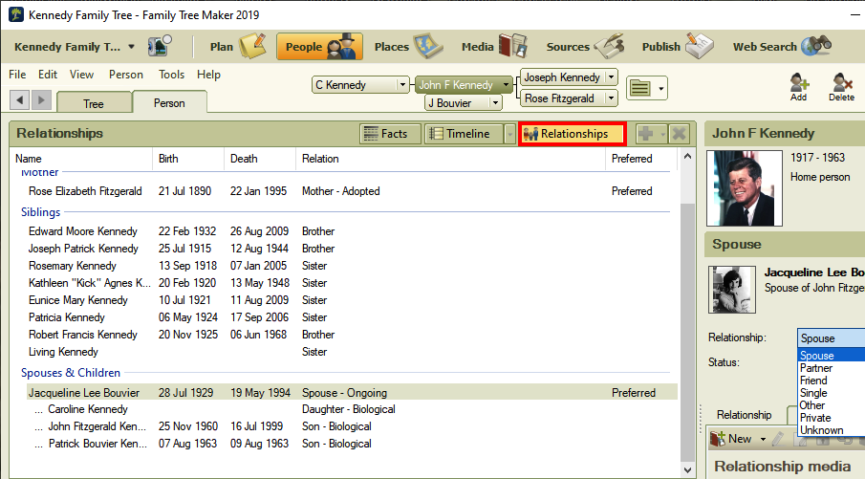Image resolution: width=865 pixels, height=479 pixels.
Task: Click the Relationships button
Action: tap(572, 134)
